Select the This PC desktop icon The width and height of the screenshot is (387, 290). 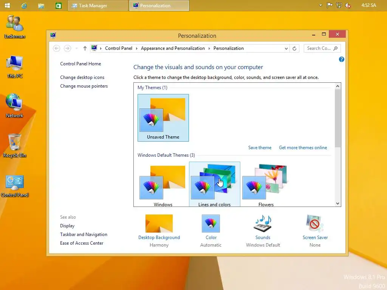15,66
